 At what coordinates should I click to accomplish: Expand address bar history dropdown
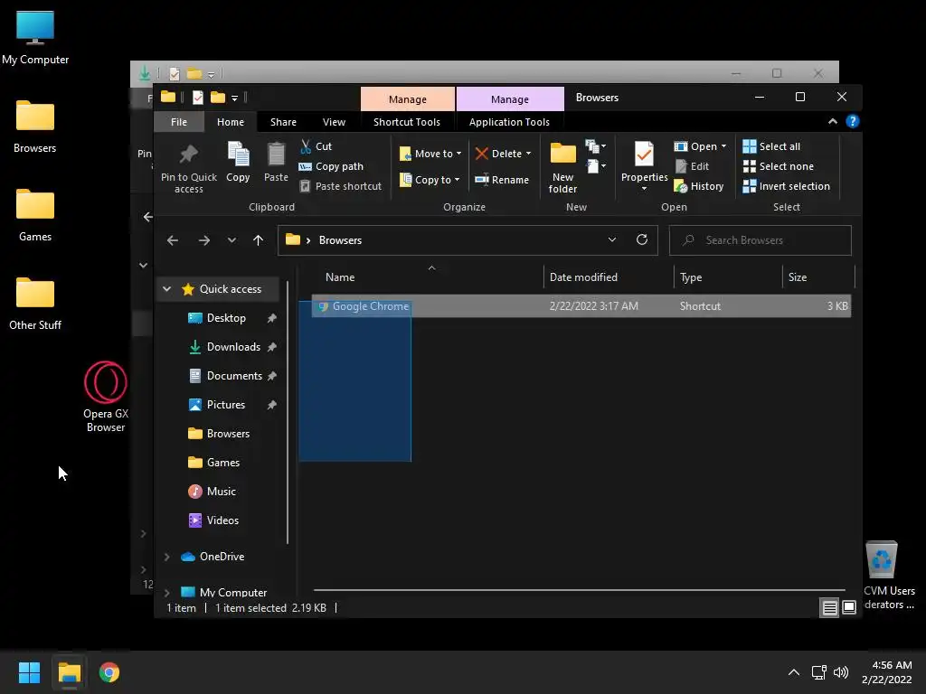(x=612, y=239)
